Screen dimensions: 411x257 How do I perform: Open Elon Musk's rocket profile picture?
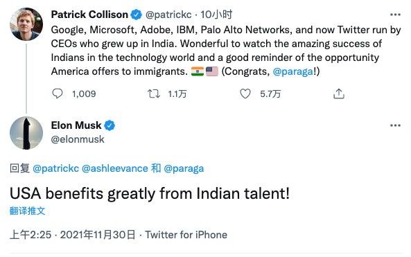tap(26, 133)
